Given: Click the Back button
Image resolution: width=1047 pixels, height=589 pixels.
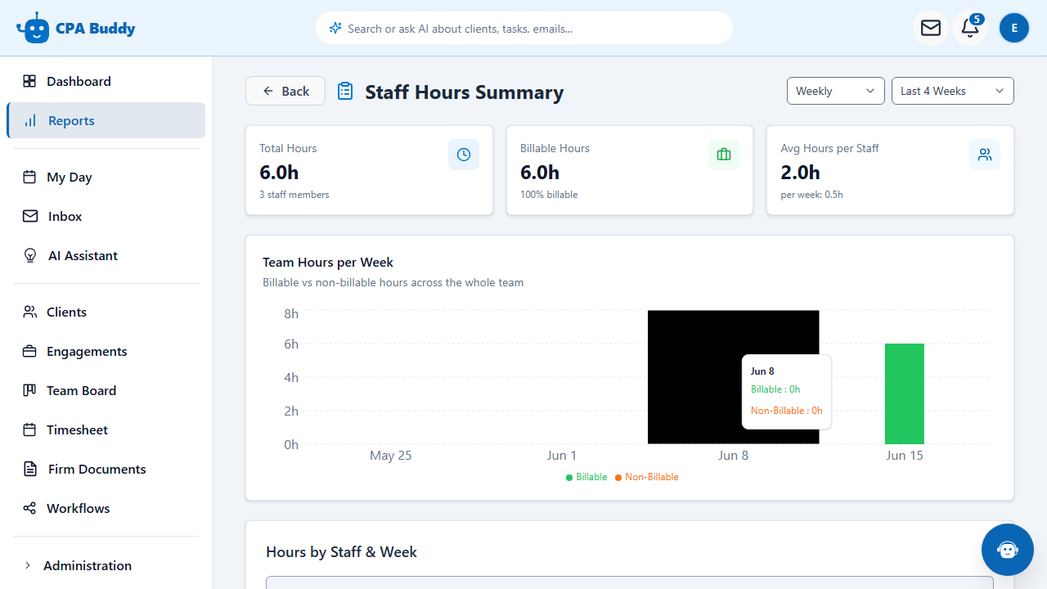Looking at the screenshot, I should (x=285, y=91).
